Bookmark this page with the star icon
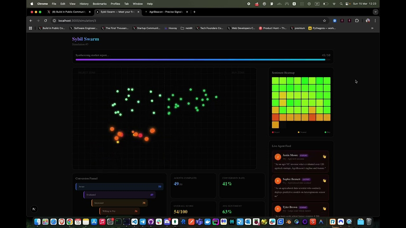 [324, 21]
